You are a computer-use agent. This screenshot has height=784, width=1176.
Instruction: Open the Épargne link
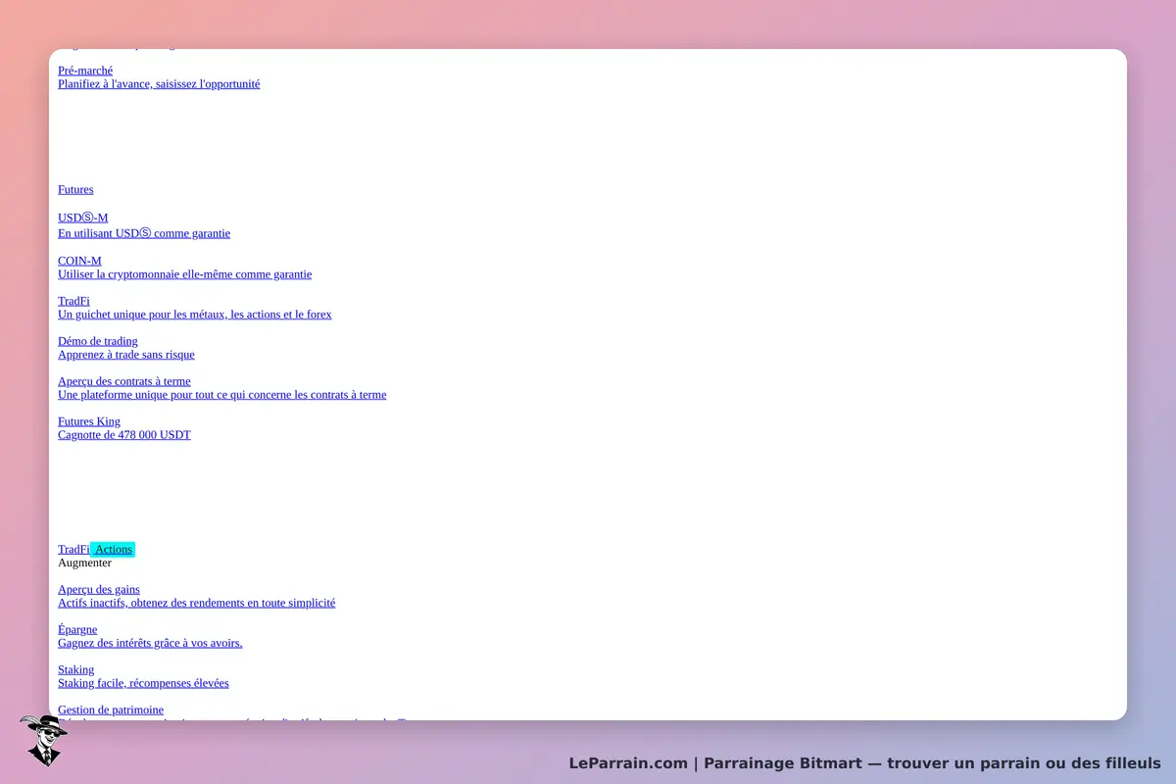tap(77, 630)
